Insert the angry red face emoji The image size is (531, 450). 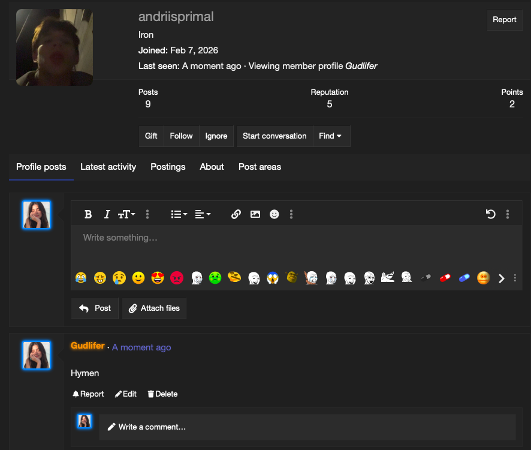point(177,278)
